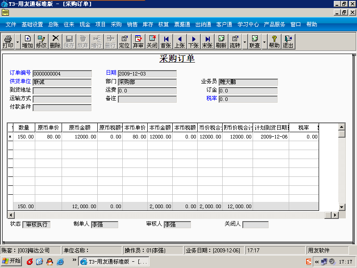This screenshot has height=268, width=357.
Task: Click the 数量 column header
Action: 24,128
